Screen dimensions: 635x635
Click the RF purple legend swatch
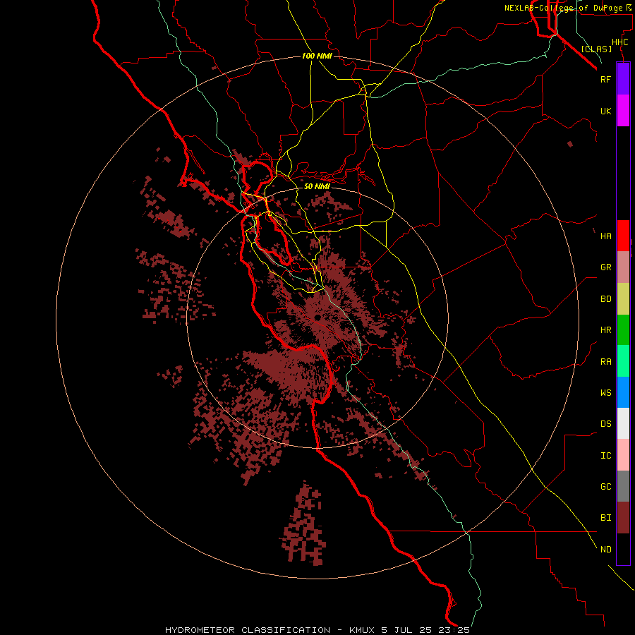click(x=623, y=79)
